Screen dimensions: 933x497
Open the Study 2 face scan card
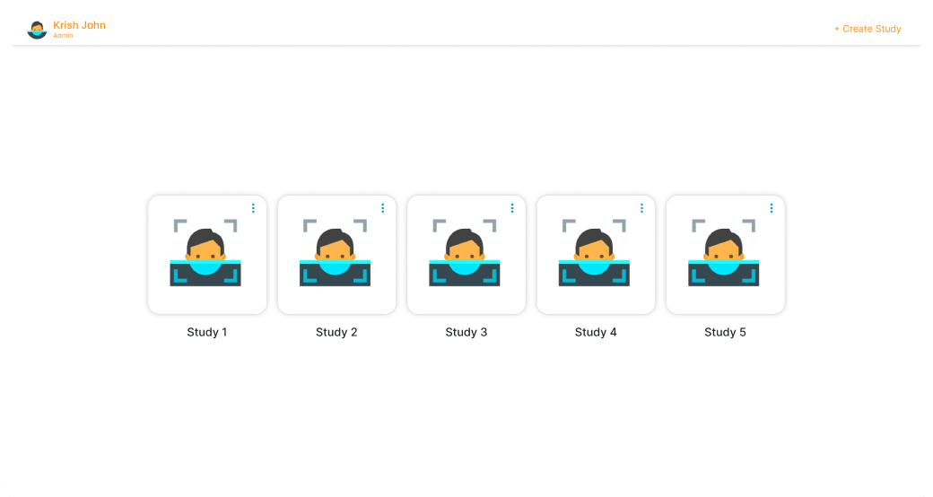pos(336,255)
